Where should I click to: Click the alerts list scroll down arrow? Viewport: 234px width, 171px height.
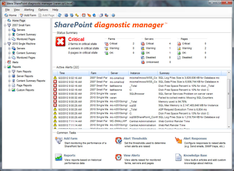(229, 127)
